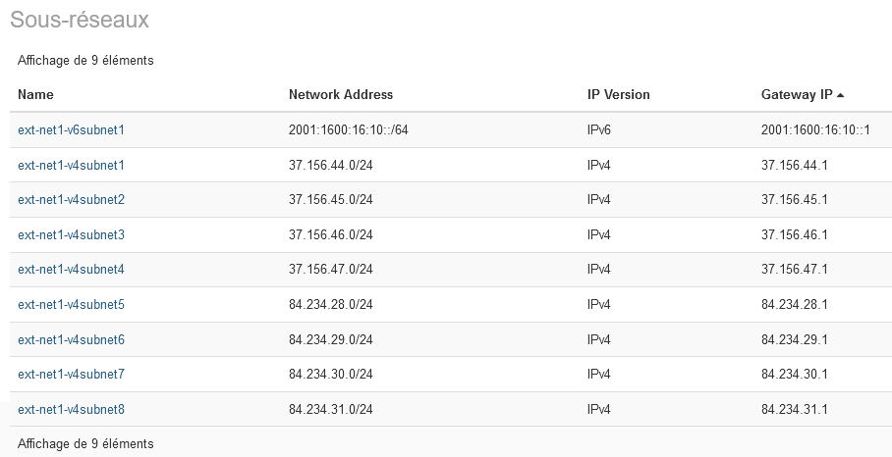892x457 pixels.
Task: Open the ext-net1-v6subnet1 subnet link
Action: point(71,129)
